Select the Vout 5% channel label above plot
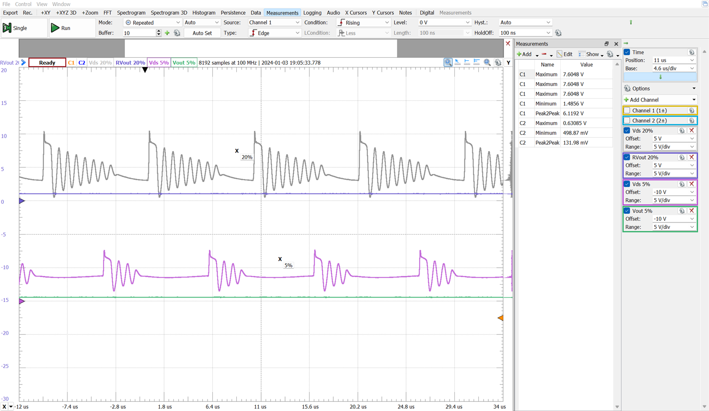Viewport: 709px width, 411px height. 184,63
